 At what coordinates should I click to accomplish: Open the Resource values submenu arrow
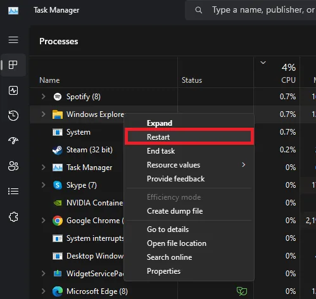tap(244, 165)
